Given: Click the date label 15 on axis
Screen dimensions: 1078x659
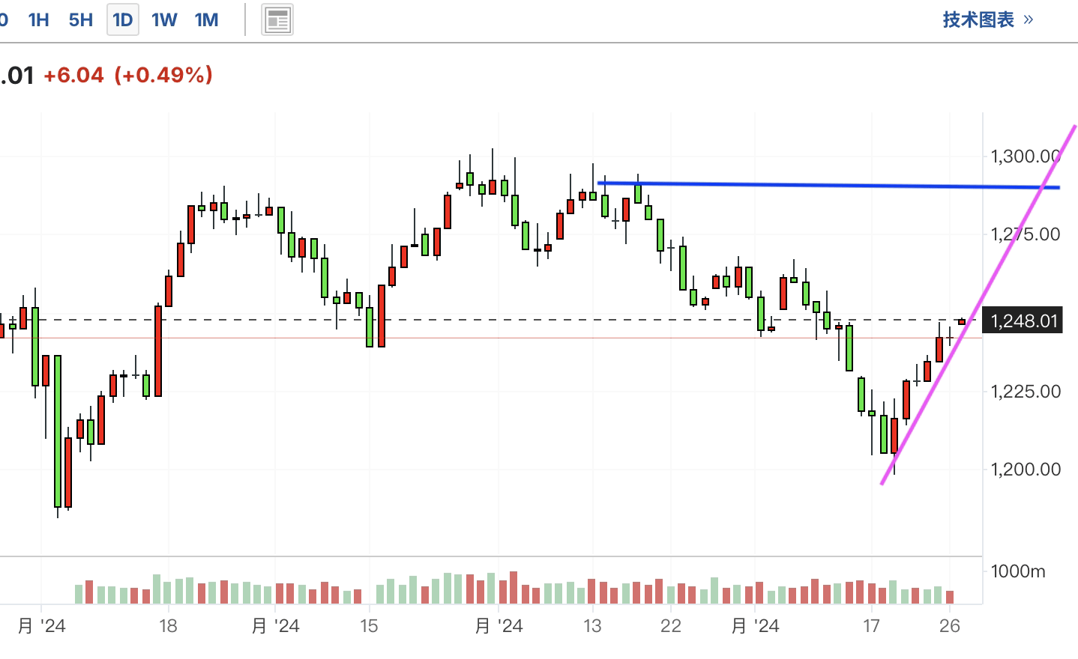Looking at the screenshot, I should coord(369,626).
